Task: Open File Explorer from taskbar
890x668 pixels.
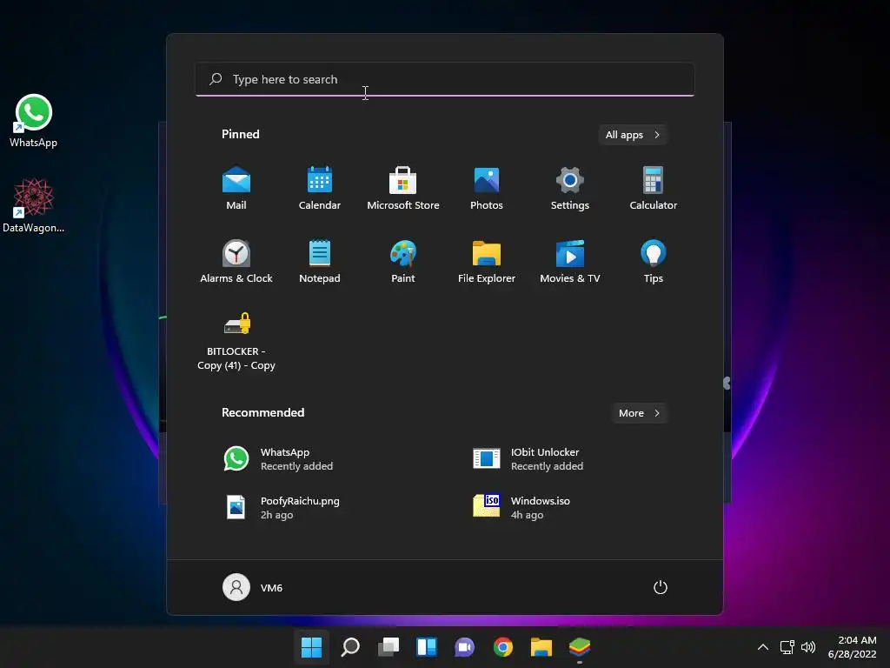Action: 541,647
